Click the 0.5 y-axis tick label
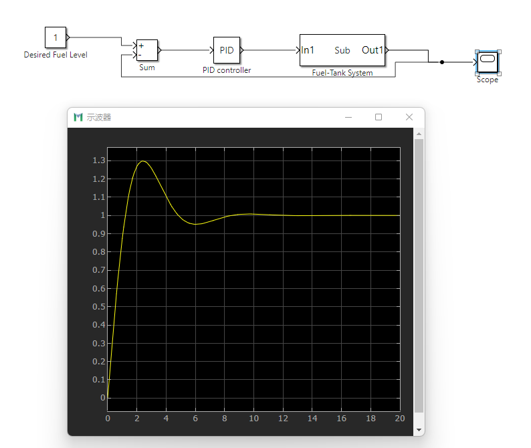Screen dimensions: 531x448 pyautogui.click(x=99, y=306)
